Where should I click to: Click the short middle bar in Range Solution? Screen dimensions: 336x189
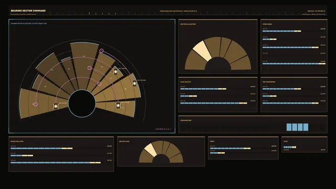(x=22, y=155)
